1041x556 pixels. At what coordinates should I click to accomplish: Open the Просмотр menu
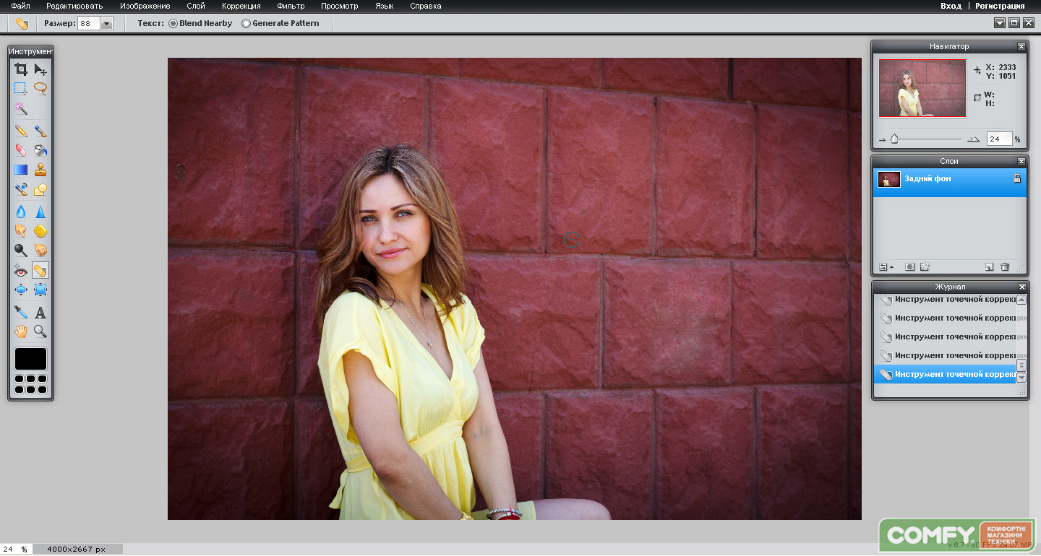pos(339,6)
